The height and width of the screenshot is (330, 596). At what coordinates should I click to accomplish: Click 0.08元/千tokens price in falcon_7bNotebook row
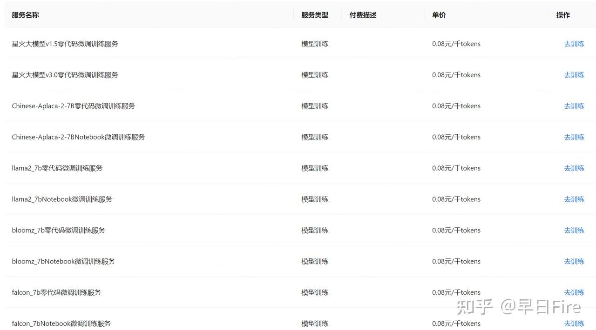tap(456, 323)
